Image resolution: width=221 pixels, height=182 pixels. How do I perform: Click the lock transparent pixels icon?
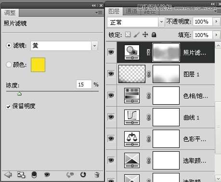[x=128, y=35]
